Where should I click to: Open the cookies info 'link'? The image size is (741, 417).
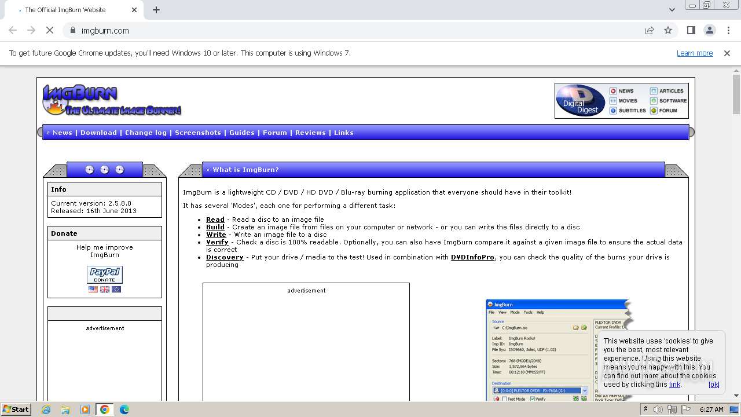[675, 384]
